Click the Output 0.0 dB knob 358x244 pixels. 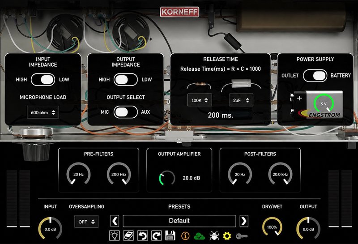[308, 229]
